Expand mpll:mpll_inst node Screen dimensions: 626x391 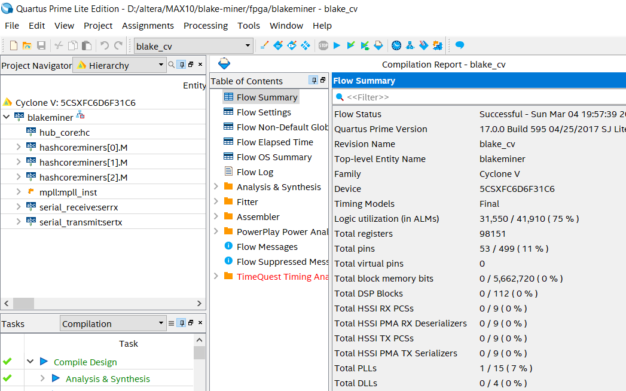pos(19,192)
